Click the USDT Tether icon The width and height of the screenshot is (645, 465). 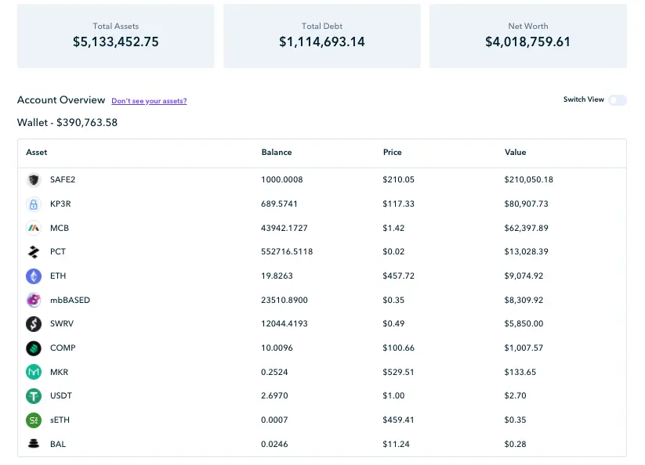click(x=34, y=396)
